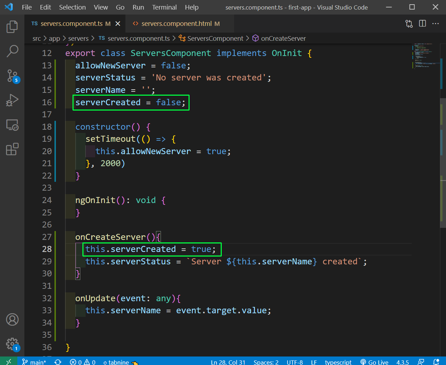Click the tabnine status item
Screen dimensions: 446x365
point(120,362)
